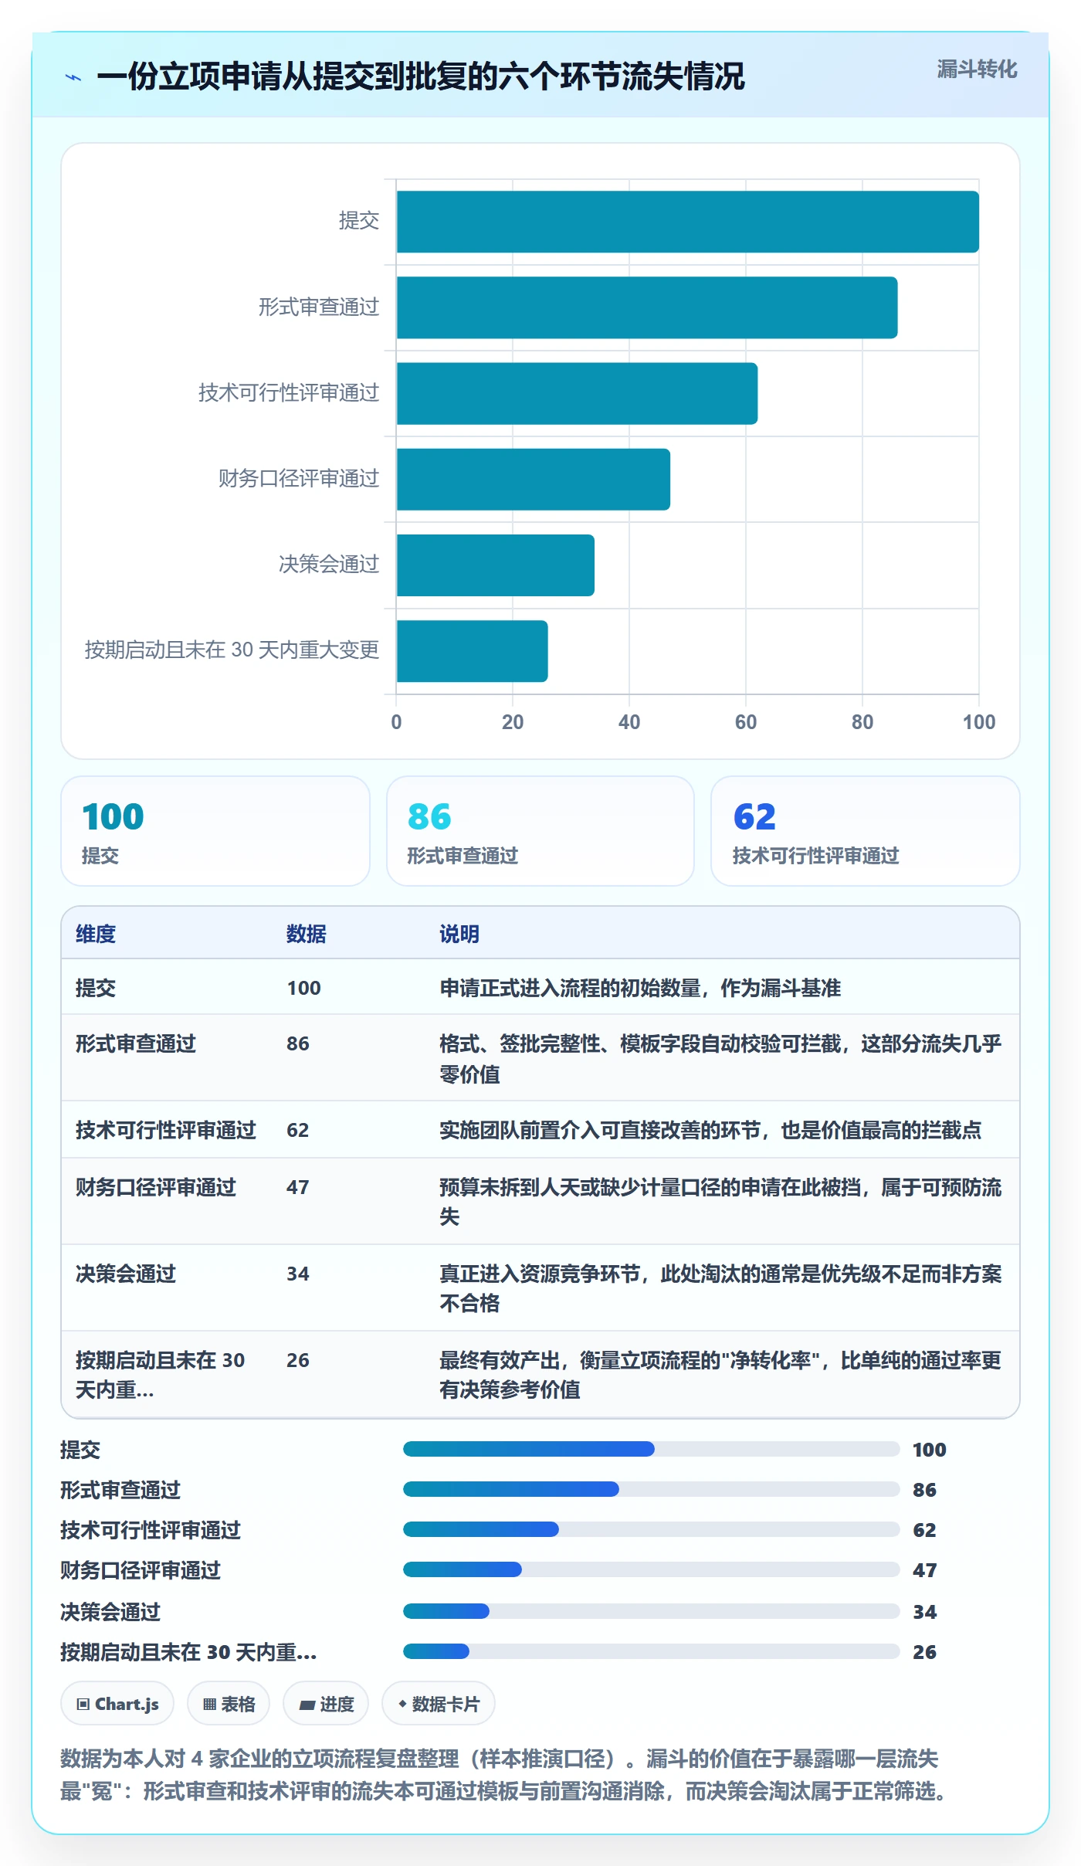The width and height of the screenshot is (1081, 1866).
Task: Click the 维度 column header
Action: 96,934
